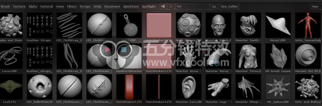The width and height of the screenshot is (322, 106).
Task: Click the MaskCircleCenter file name label
Action: (129, 71)
